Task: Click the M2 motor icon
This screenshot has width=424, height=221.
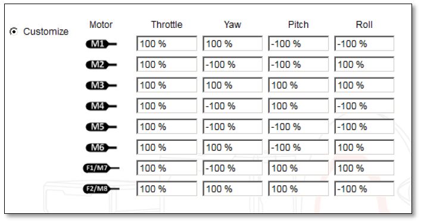Action: [101, 65]
